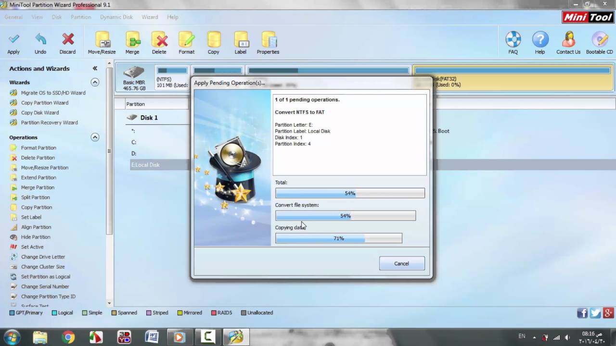This screenshot has height=346, width=616.
Task: Open the Wizard menu
Action: (x=150, y=17)
